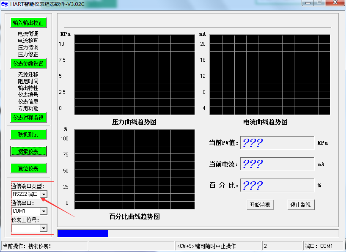Open 阻尼时间 setting
346x252 pixels.
28,81
